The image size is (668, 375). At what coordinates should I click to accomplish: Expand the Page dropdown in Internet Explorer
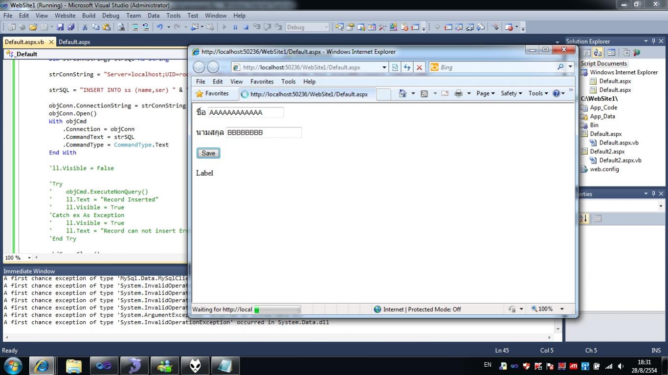[x=485, y=93]
